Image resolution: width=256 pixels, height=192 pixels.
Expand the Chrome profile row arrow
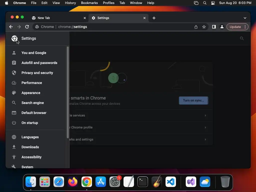point(205,127)
